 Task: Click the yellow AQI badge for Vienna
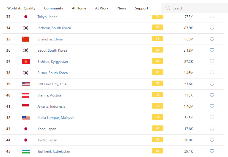coord(157,95)
